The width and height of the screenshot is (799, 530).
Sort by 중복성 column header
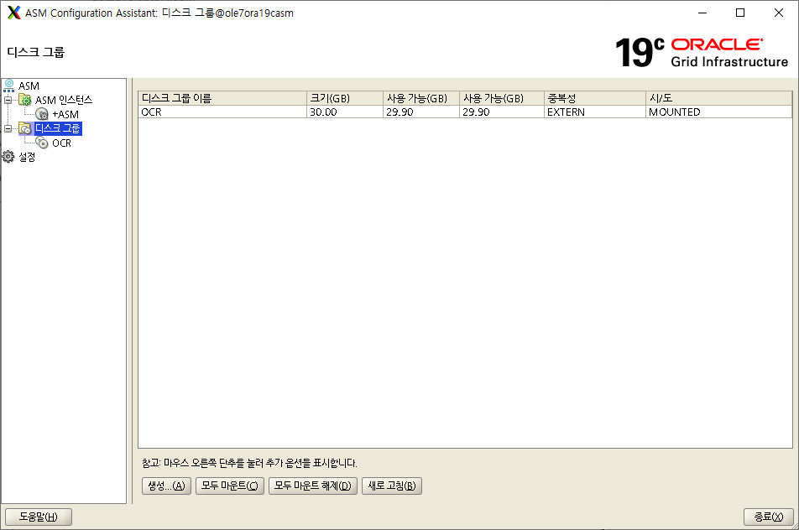595,98
